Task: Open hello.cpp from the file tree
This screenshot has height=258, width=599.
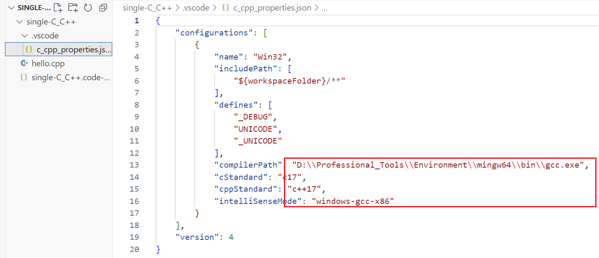Action: [x=48, y=63]
